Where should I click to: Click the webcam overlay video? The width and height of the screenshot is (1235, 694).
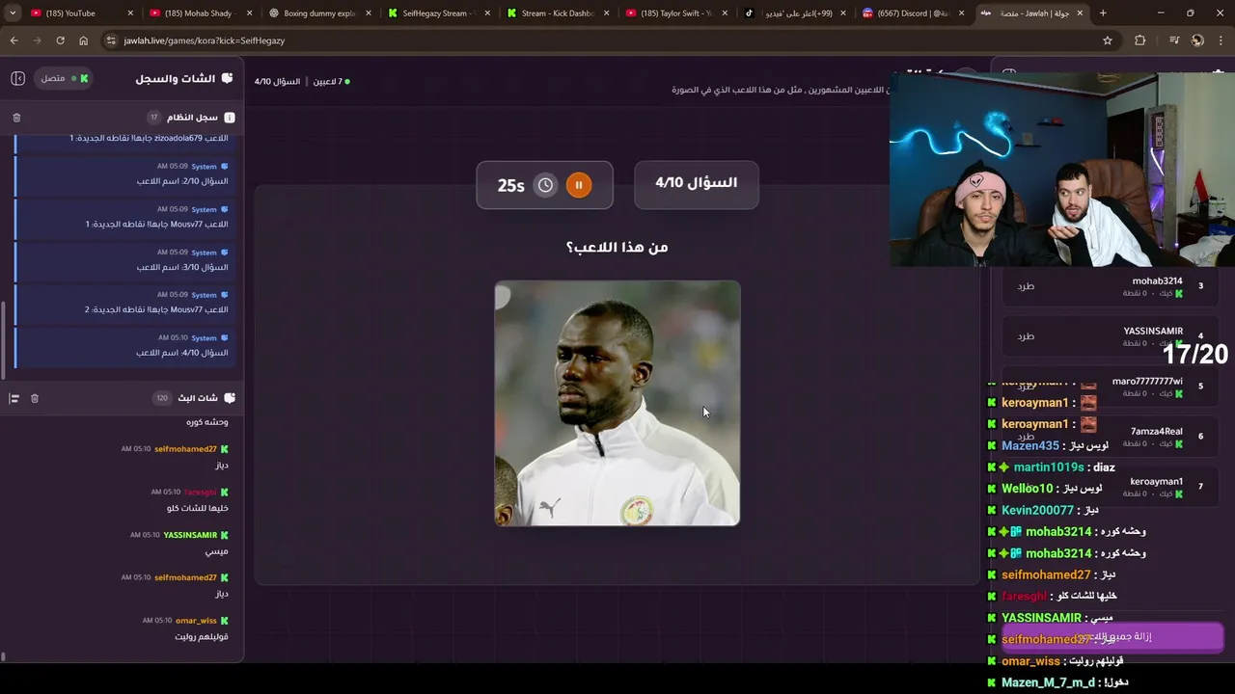click(x=1061, y=169)
